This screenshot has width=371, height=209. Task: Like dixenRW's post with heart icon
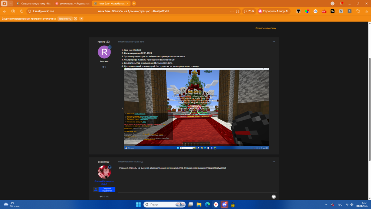(x=274, y=197)
